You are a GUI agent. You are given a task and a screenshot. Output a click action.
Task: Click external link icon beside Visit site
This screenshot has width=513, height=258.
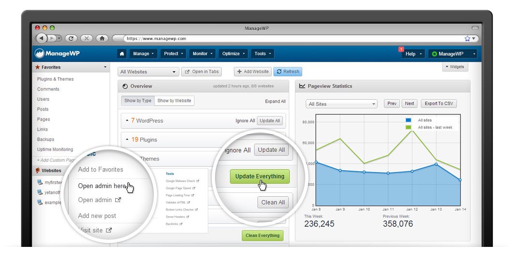[109, 230]
